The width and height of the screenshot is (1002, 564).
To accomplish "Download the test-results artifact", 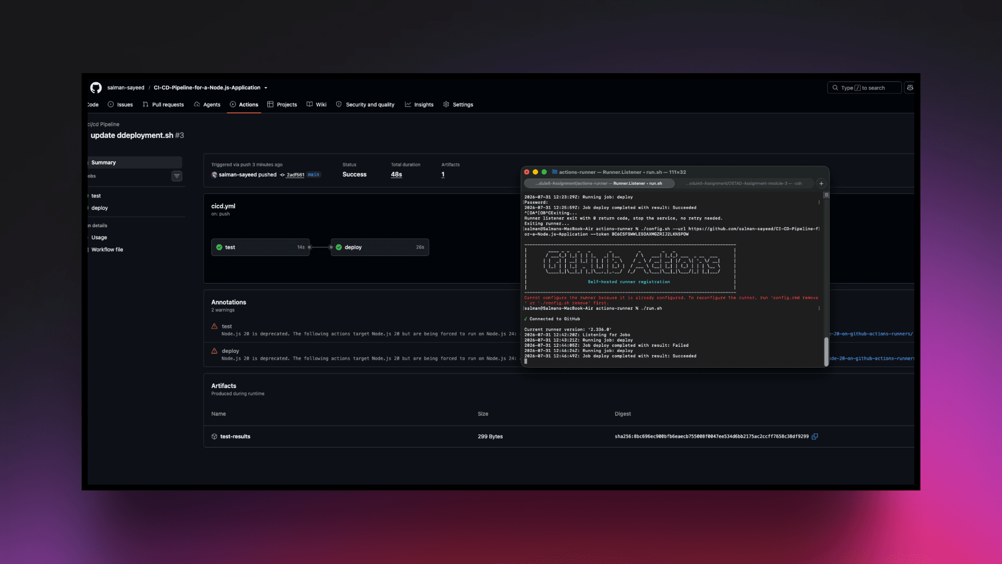I will pos(235,437).
